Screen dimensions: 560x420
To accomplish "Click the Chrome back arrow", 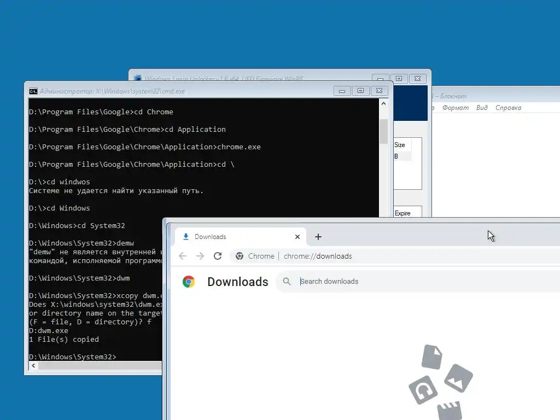I will [183, 256].
